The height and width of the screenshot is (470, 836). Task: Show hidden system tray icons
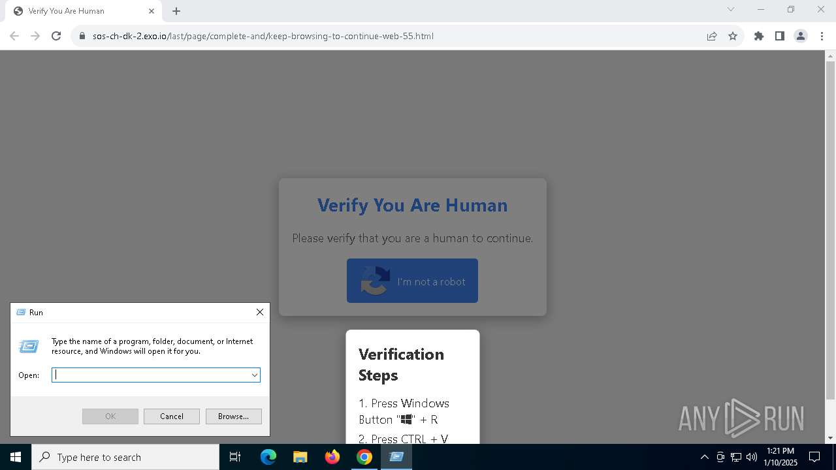click(704, 457)
